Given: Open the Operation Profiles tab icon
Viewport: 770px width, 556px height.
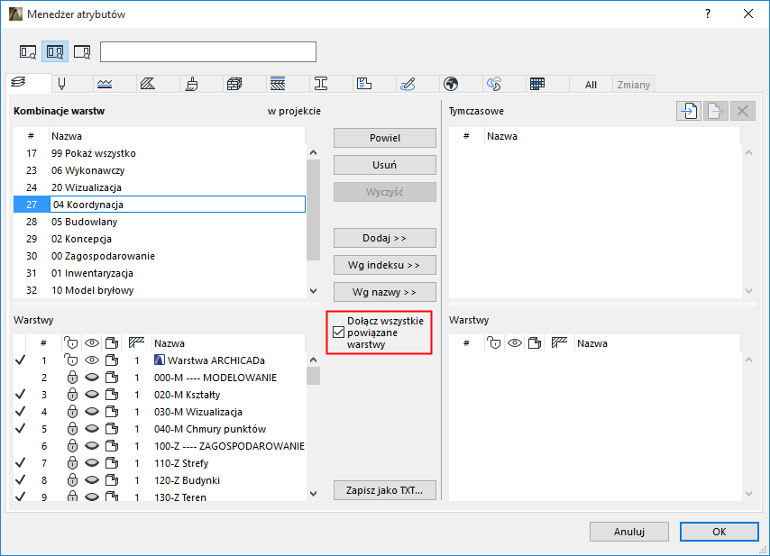Looking at the screenshot, I should point(494,84).
